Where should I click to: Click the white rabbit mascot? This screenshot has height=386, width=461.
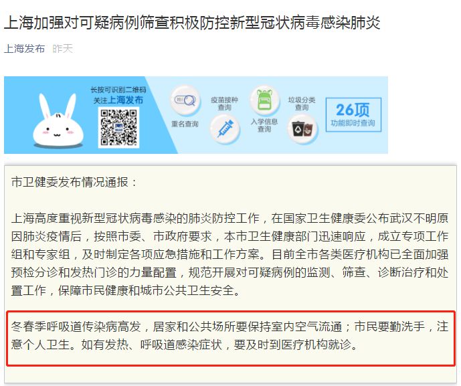pos(58,121)
